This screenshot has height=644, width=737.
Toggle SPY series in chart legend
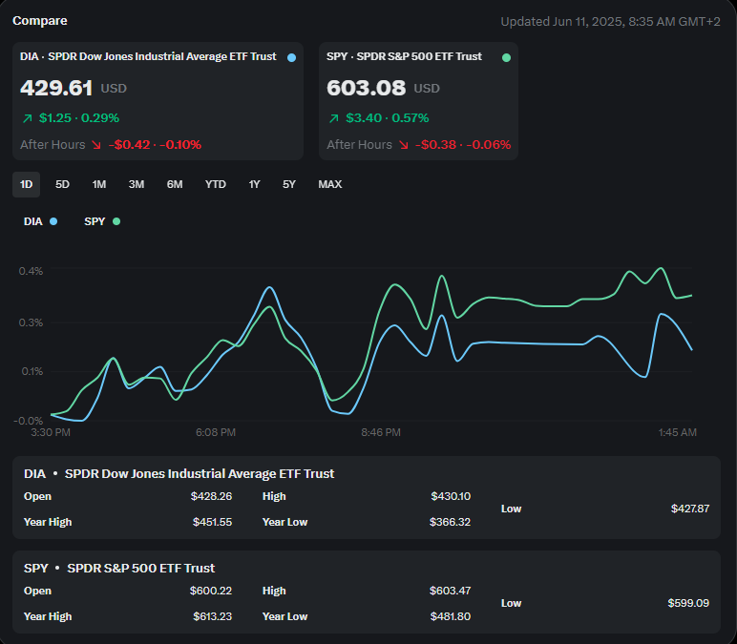click(x=102, y=221)
